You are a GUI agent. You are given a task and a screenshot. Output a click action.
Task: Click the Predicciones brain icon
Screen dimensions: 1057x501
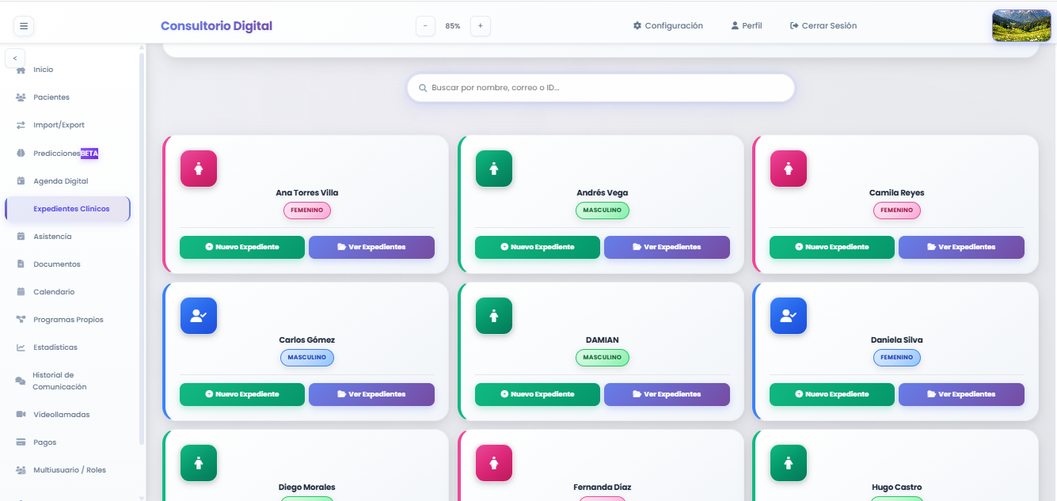point(21,153)
